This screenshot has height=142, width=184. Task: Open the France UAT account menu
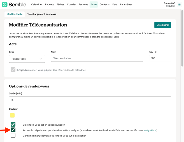point(169,4)
